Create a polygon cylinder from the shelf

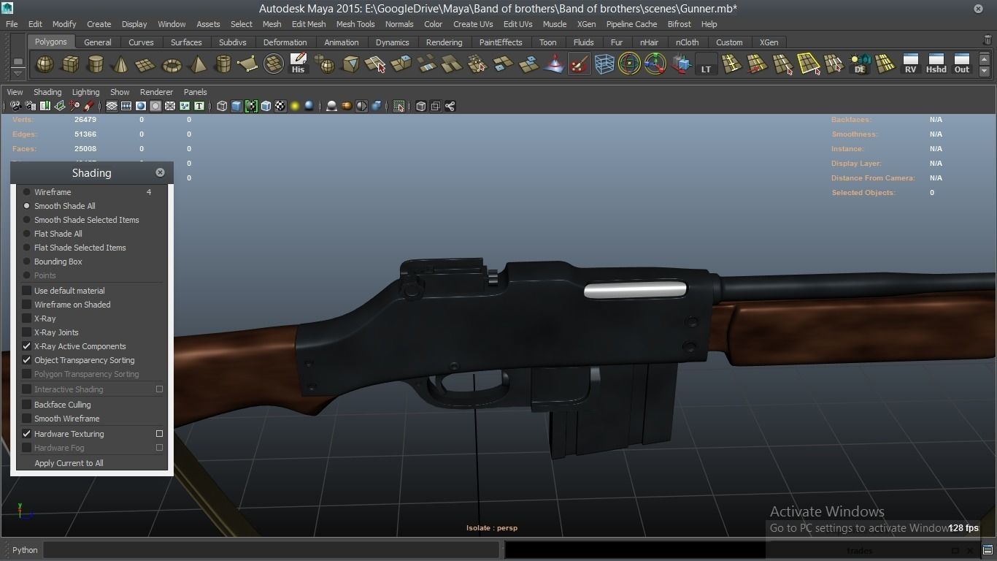click(x=96, y=64)
